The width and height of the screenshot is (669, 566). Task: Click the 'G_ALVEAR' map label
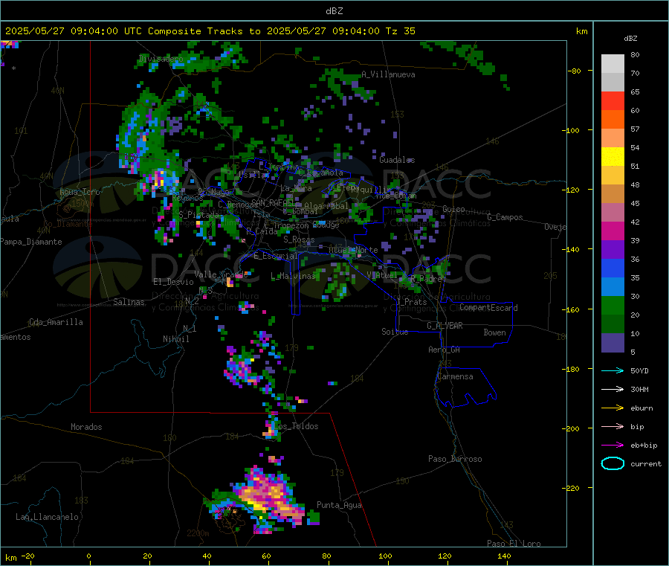(x=445, y=326)
